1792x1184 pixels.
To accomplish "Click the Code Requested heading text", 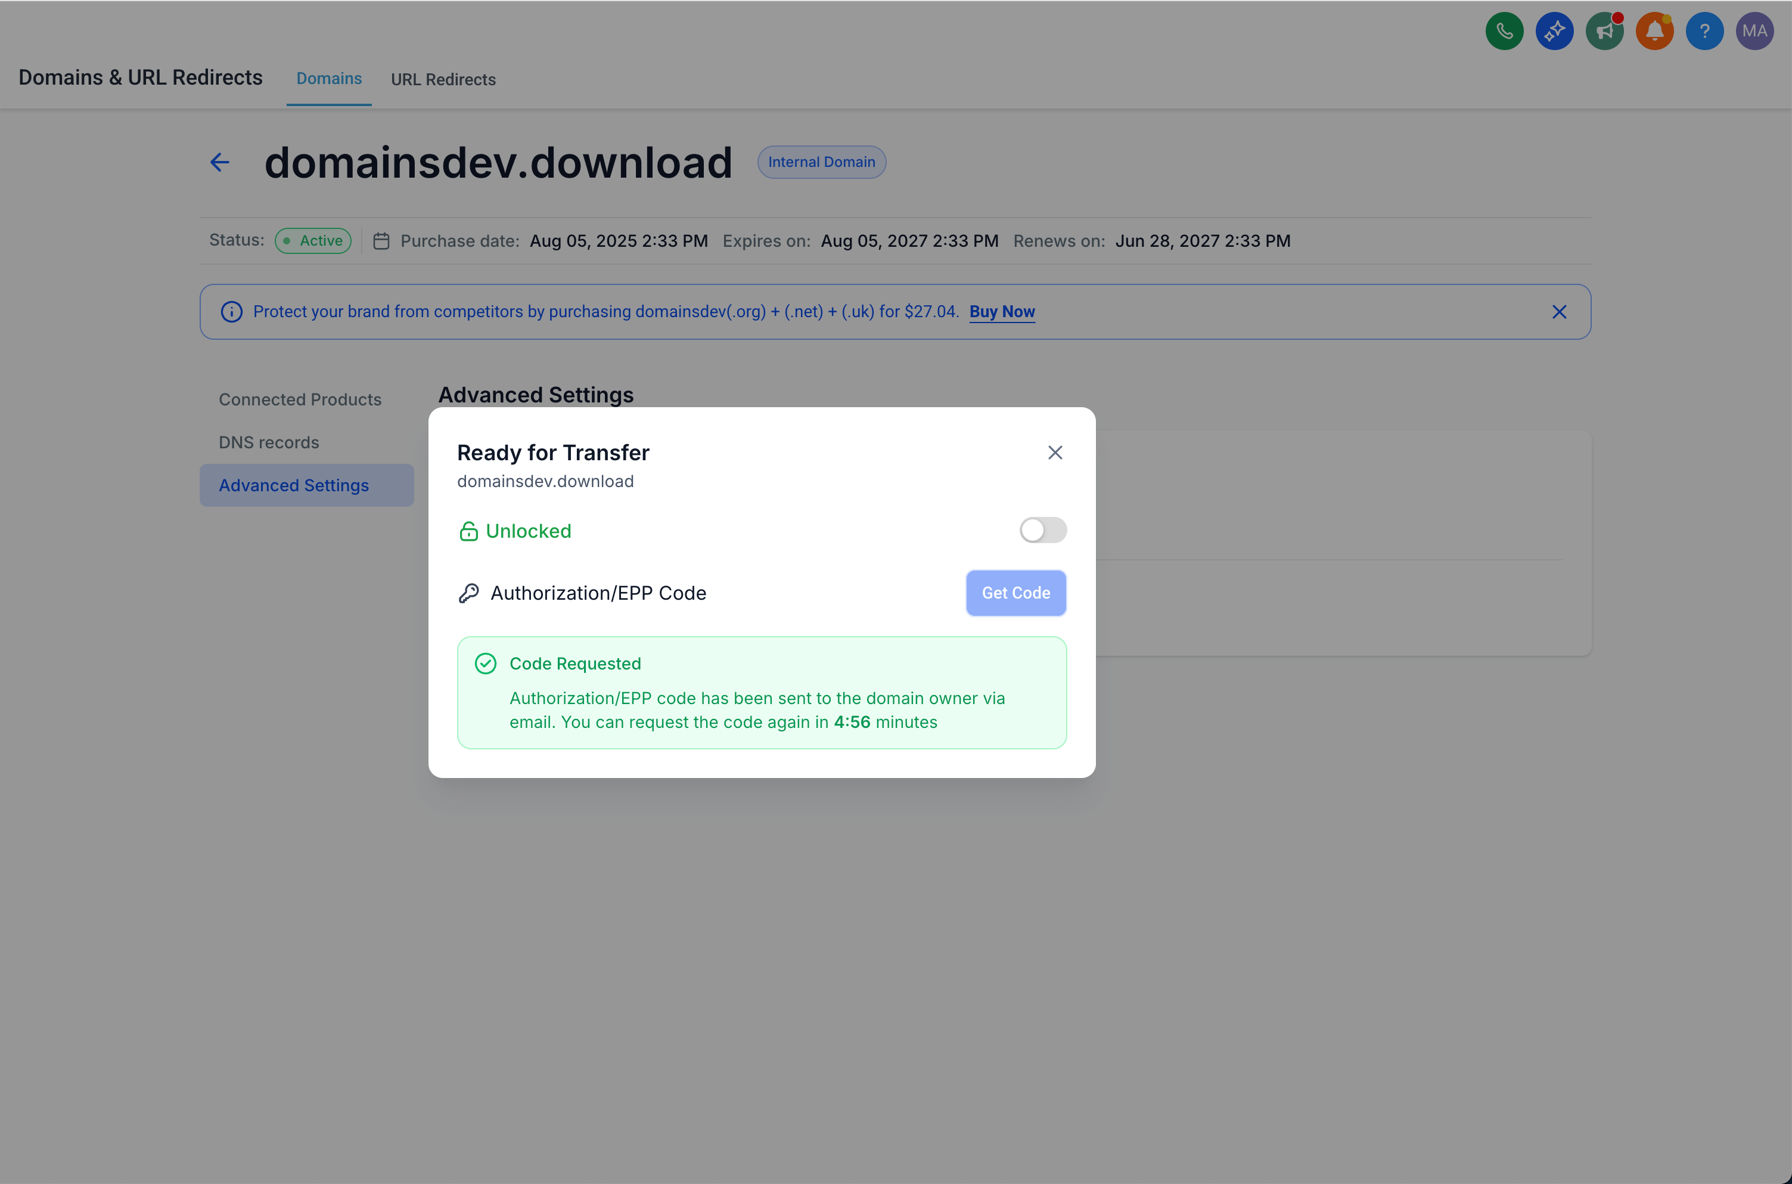I will tap(575, 664).
